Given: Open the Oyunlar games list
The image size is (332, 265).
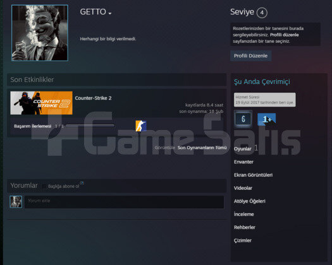Looking at the screenshot, I should coord(243,149).
